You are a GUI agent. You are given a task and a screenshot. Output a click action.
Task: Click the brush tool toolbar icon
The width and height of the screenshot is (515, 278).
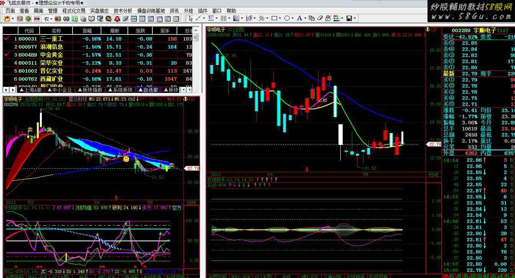tap(125, 18)
